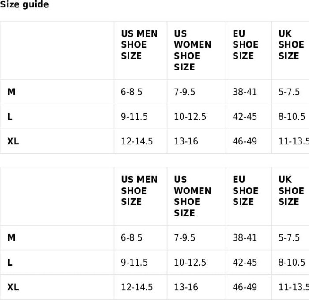Click "US MEN SHOE SIZE" header in top table
Image resolution: width=309 pixels, height=300 pixels.
click(x=139, y=45)
